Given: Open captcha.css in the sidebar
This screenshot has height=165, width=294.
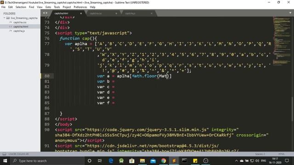Looking at the screenshot, I should point(20,22).
